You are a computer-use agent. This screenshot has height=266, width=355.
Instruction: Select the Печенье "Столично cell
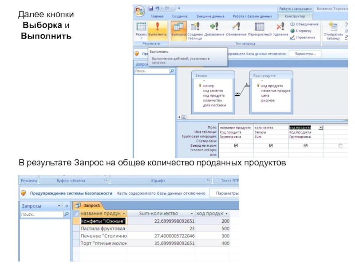point(103,236)
